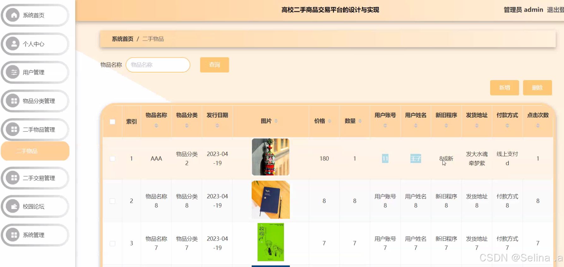Open 用户管理 menu item
Screen dimensions: 564x267
point(35,72)
